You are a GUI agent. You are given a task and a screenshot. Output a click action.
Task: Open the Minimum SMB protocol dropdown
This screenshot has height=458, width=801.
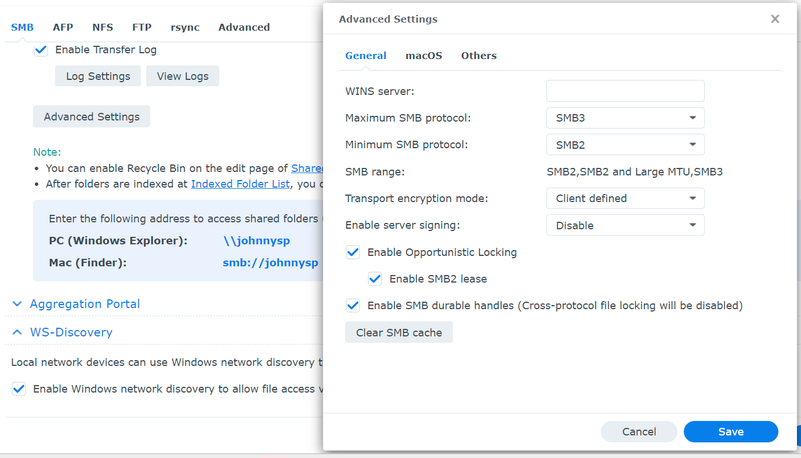click(x=625, y=145)
